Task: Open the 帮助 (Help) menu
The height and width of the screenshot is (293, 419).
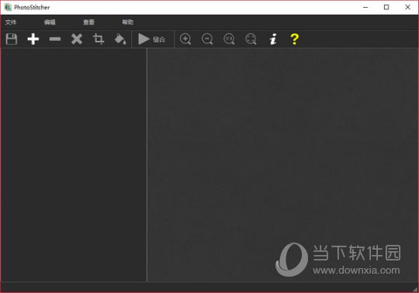Action: coord(128,22)
